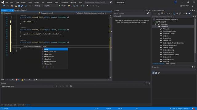
Task: Click the Property Pages wrench icon in Properties panel
Action: click(159, 73)
